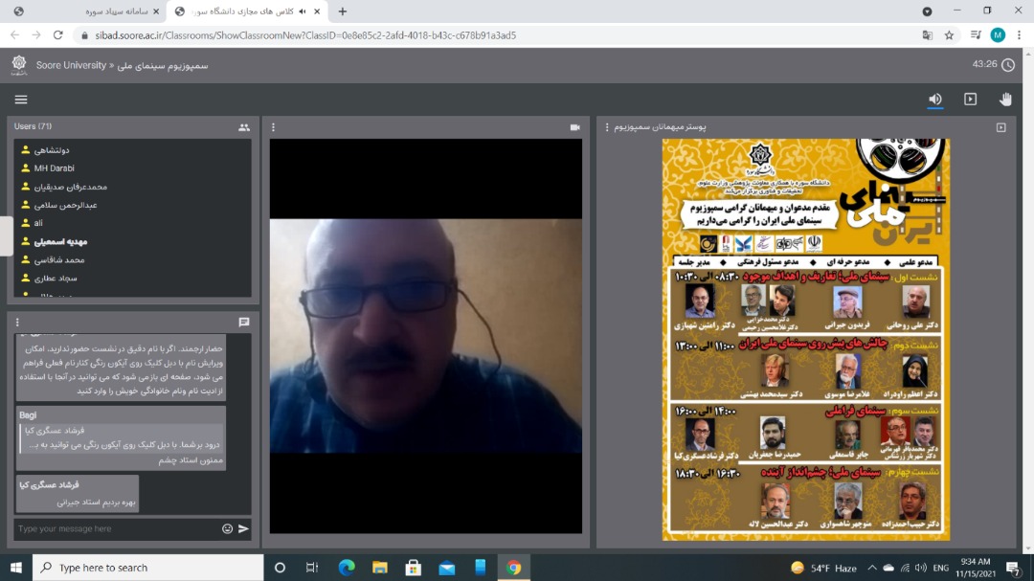Image resolution: width=1034 pixels, height=581 pixels.
Task: Mute audio icon on the active tab
Action: [x=303, y=11]
